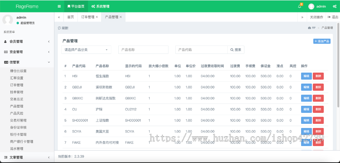Viewport: 340px width, 163px height.
Task: Click 删除 for the GBDJI product row
Action: coord(318,87)
